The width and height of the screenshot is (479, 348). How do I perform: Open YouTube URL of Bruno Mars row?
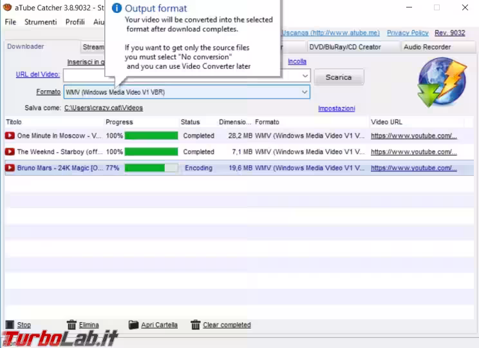[414, 168]
